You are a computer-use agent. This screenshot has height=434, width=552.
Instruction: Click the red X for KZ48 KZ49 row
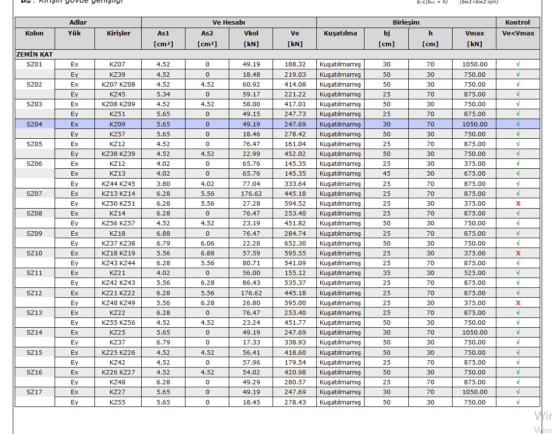click(x=518, y=303)
